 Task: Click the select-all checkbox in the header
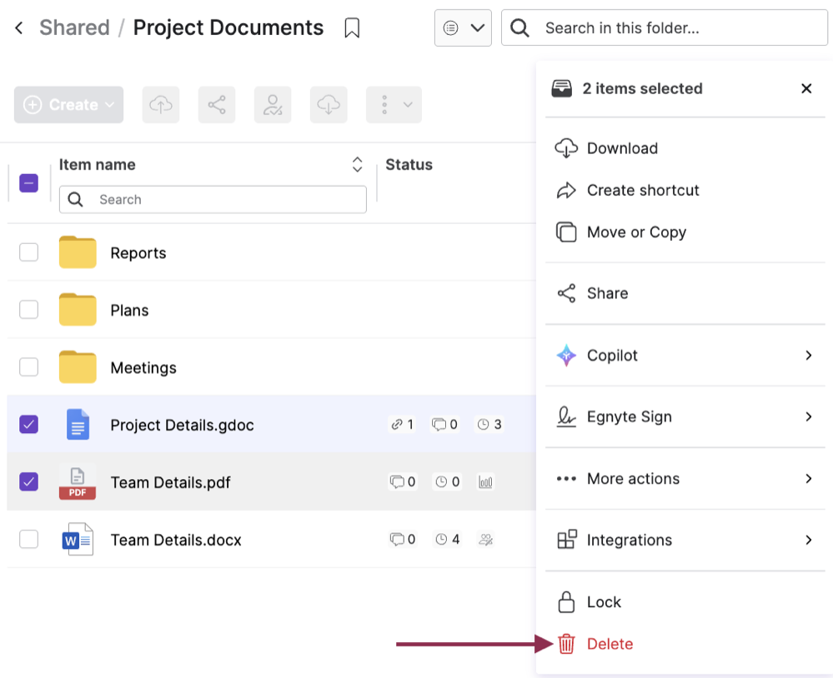[28, 182]
